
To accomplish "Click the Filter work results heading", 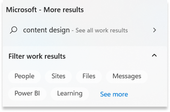I will pos(37,56).
